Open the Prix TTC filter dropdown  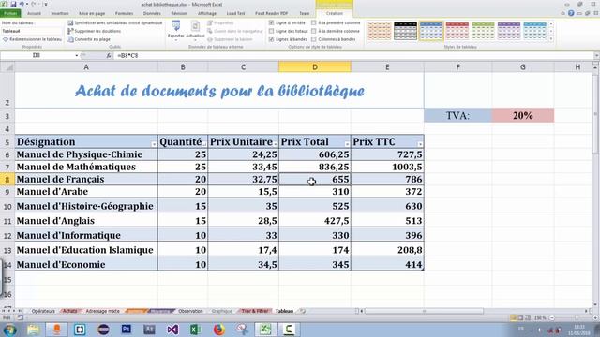(x=420, y=144)
